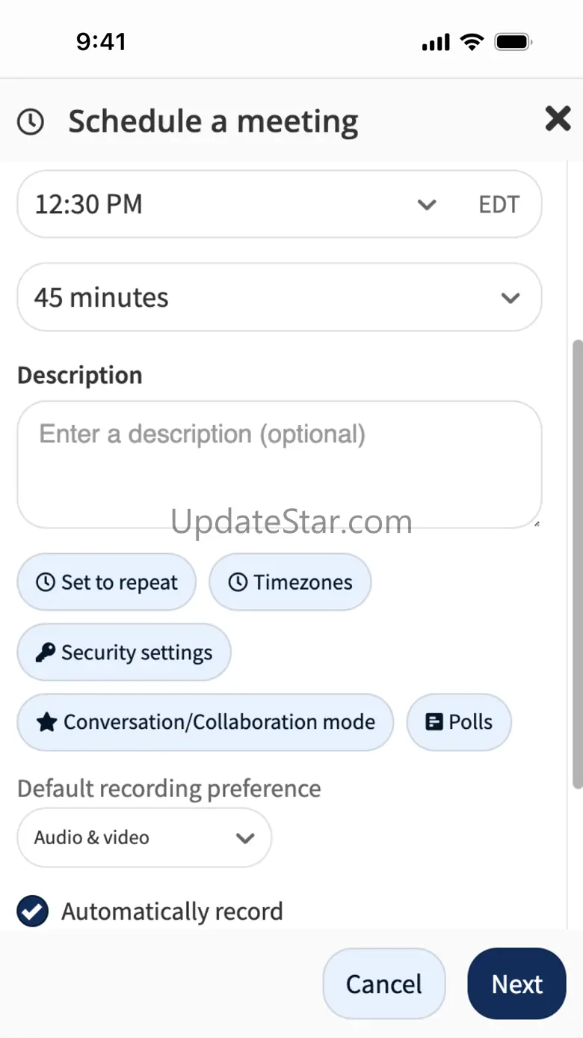Uncheck Automatically record checkbox
Image resolution: width=583 pixels, height=1038 pixels.
coord(33,912)
